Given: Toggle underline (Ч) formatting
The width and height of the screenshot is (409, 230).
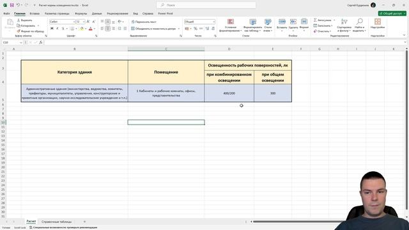Looking at the screenshot, I should pyautogui.click(x=63, y=28).
